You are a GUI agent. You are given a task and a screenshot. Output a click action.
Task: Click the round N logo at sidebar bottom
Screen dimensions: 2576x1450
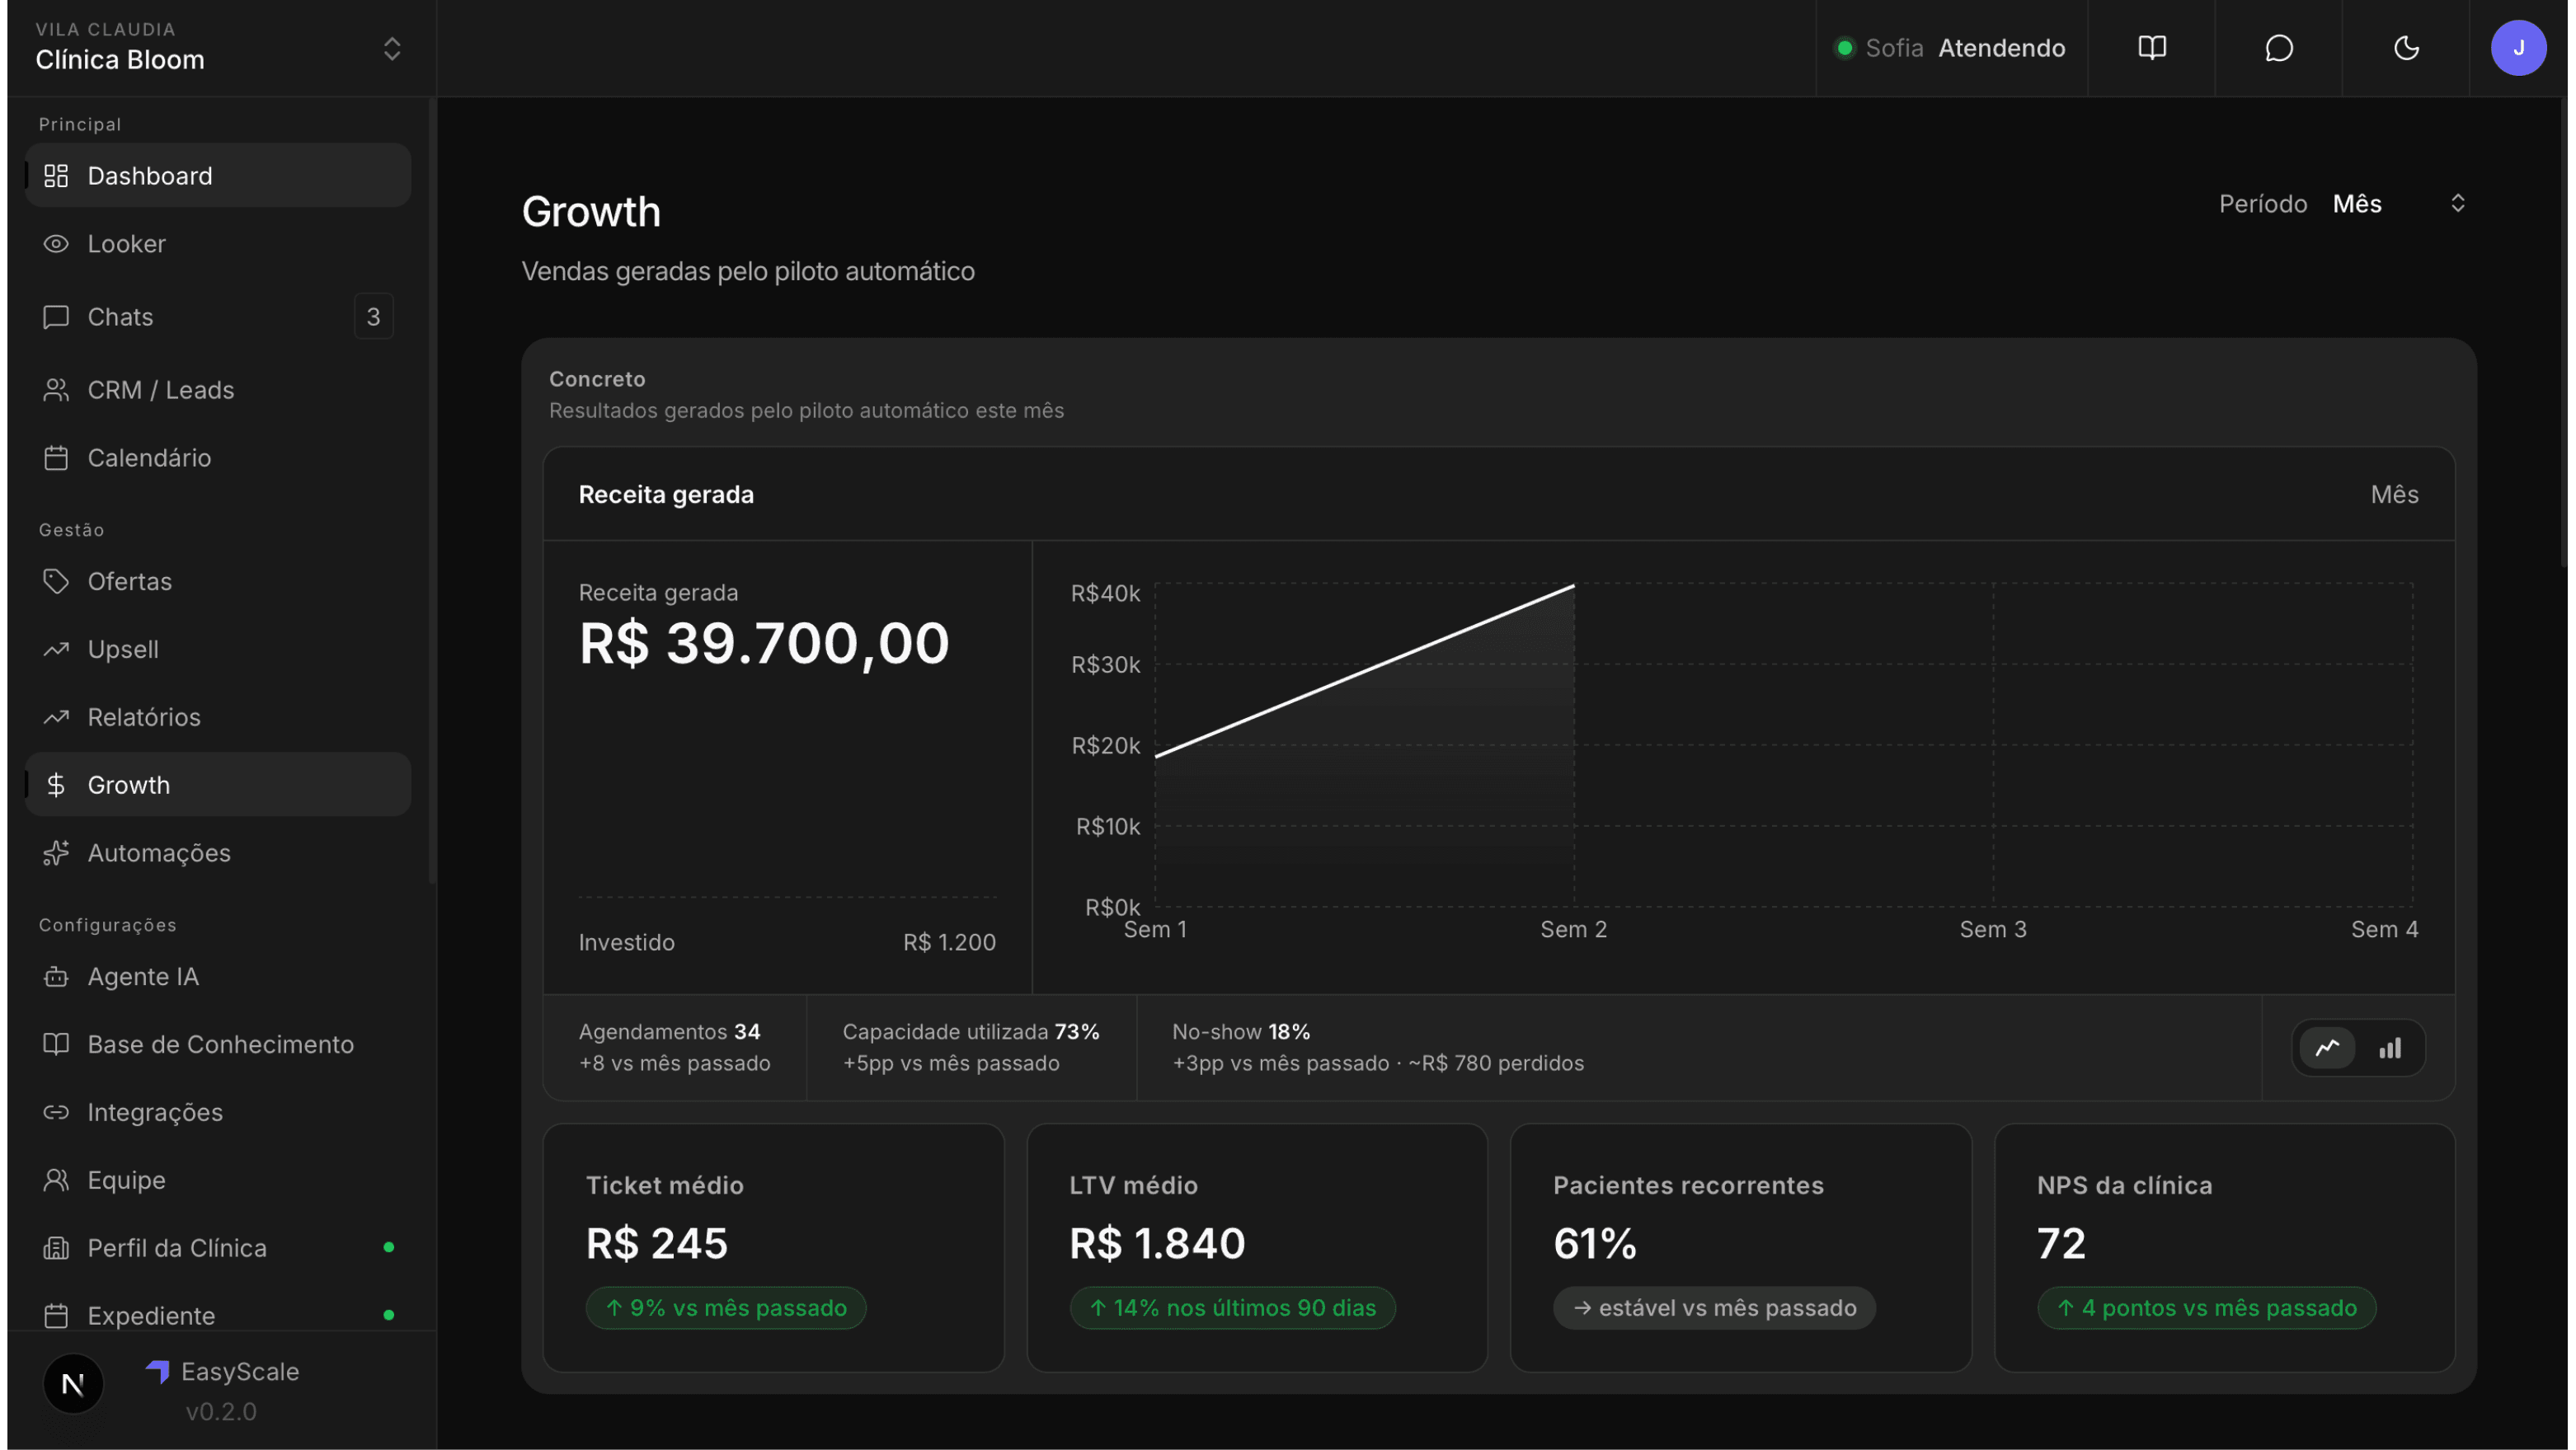tap(73, 1384)
